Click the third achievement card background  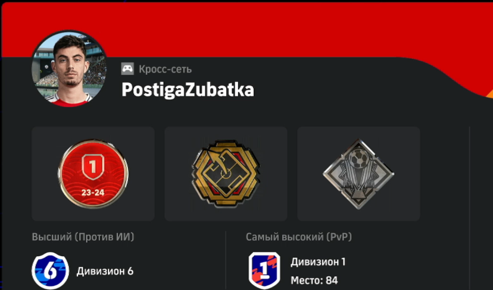(x=358, y=174)
